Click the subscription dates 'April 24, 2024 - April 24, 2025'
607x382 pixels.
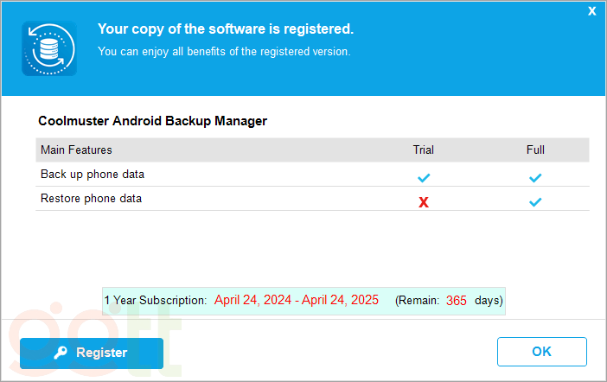click(297, 300)
